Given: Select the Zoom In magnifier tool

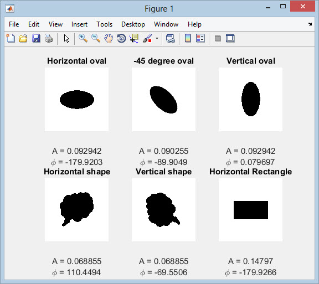Looking at the screenshot, I should click(83, 38).
